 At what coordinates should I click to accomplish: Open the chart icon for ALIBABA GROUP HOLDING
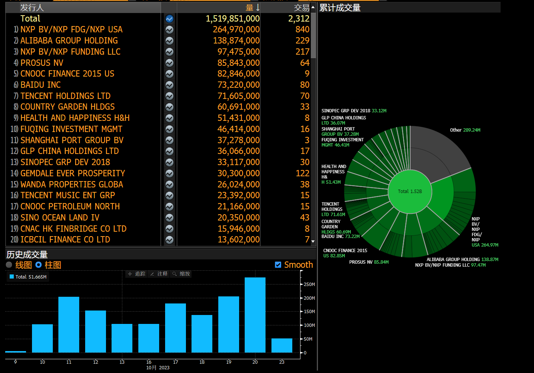coord(169,41)
